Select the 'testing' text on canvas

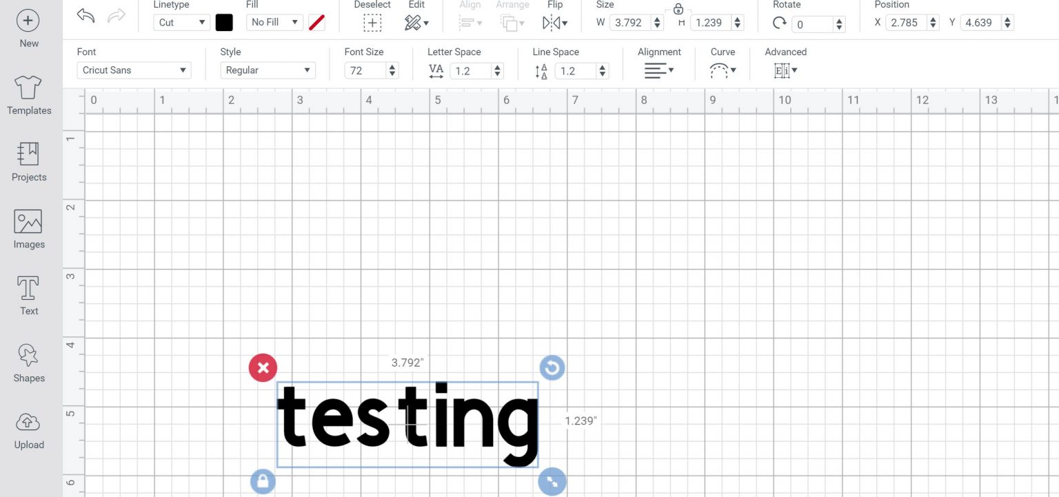point(407,424)
